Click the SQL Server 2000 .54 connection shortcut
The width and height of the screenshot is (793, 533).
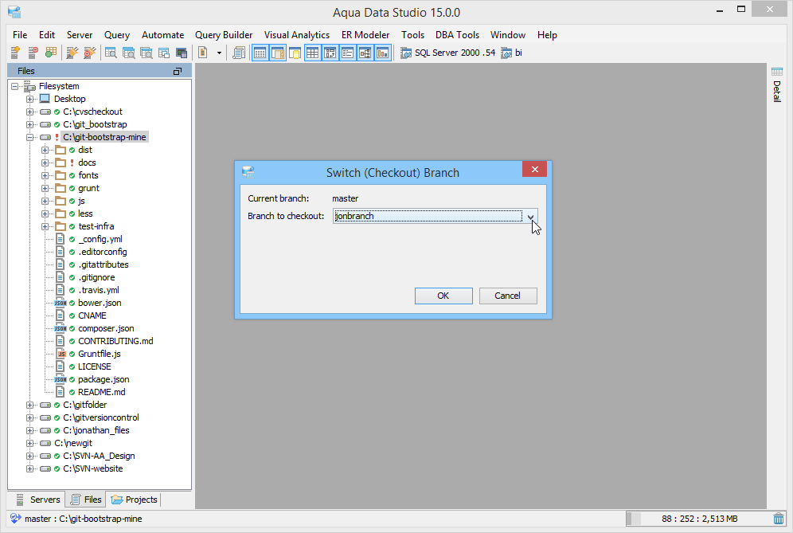(x=448, y=53)
